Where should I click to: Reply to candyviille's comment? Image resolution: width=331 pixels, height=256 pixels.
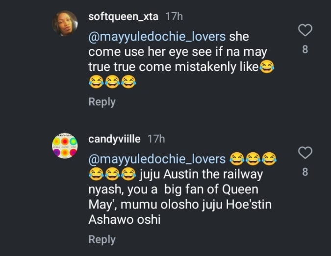click(102, 239)
